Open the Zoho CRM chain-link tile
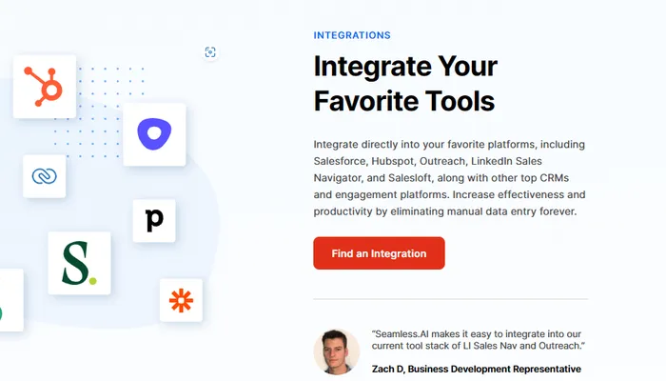 click(x=45, y=176)
